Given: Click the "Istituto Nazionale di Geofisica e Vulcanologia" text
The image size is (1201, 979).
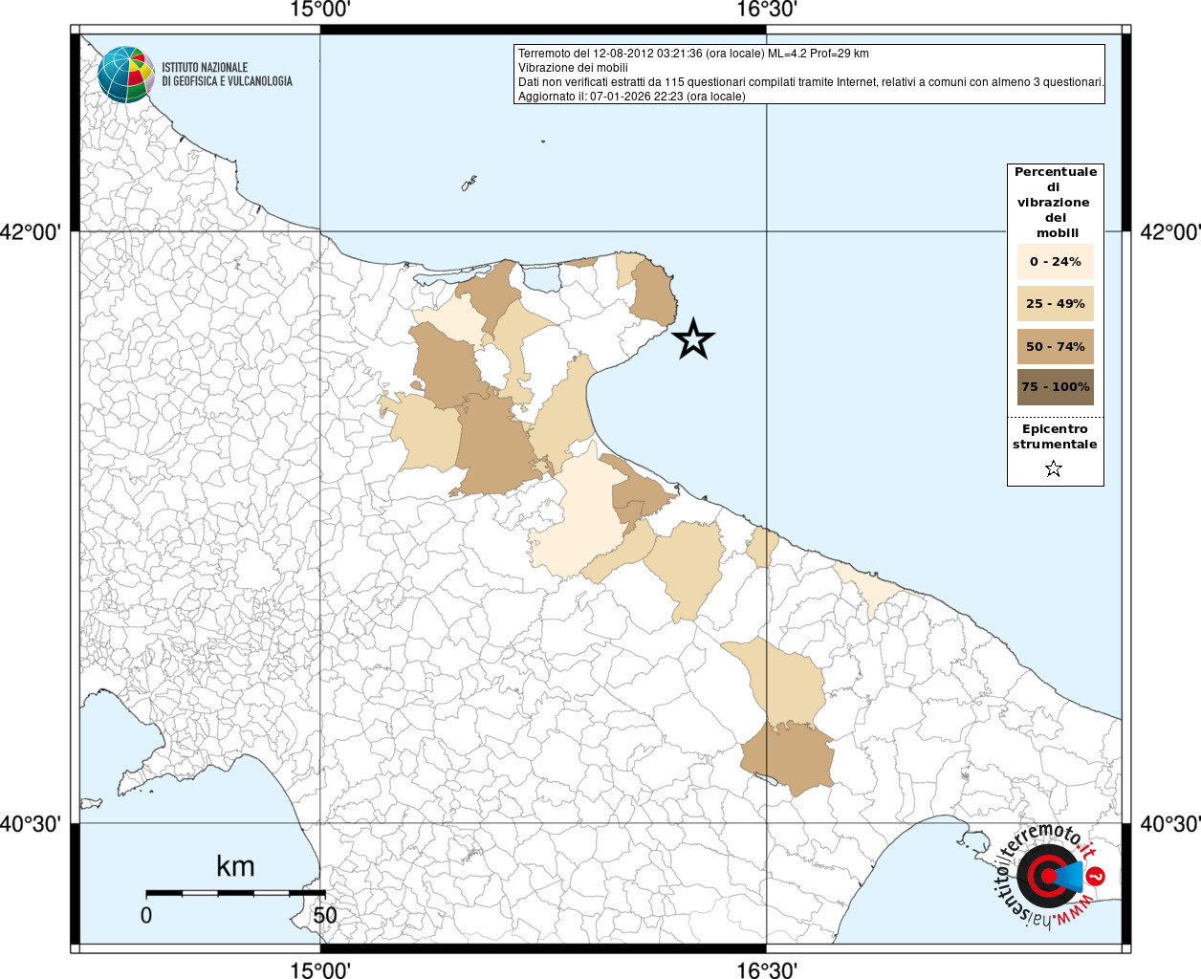Looking at the screenshot, I should point(227,75).
